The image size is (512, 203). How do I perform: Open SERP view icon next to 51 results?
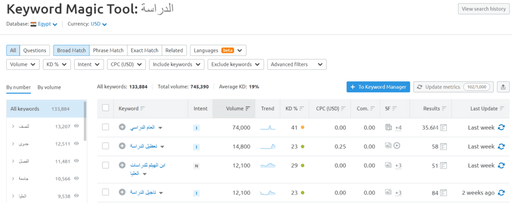[x=443, y=166]
